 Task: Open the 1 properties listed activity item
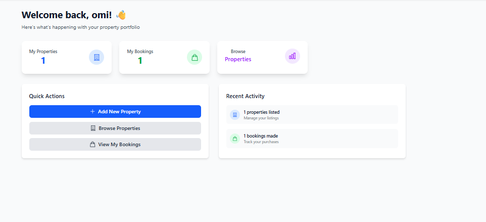click(312, 115)
